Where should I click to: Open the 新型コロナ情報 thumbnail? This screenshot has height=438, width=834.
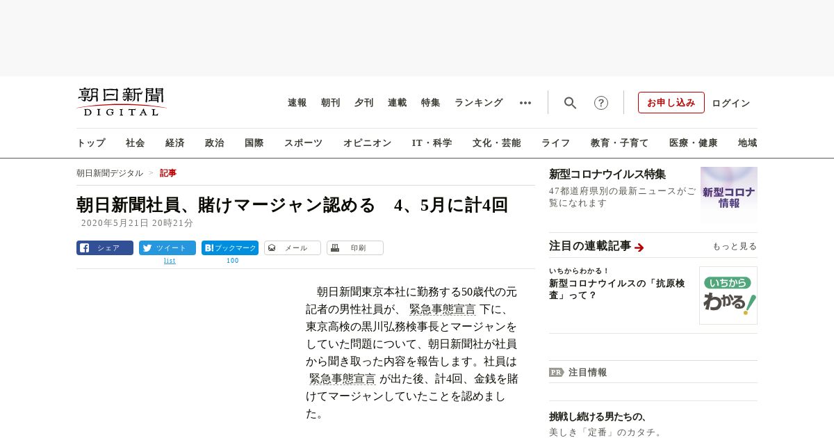[x=729, y=194]
